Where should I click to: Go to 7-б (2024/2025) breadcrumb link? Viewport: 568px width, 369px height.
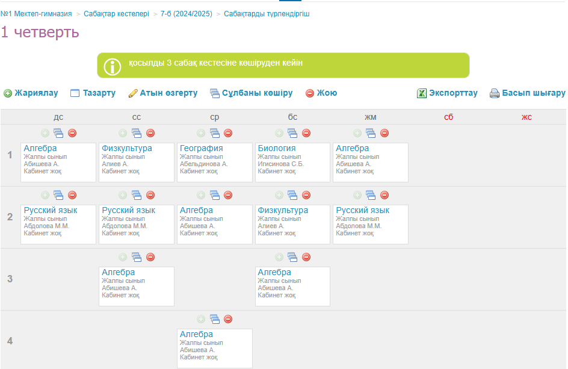click(186, 13)
